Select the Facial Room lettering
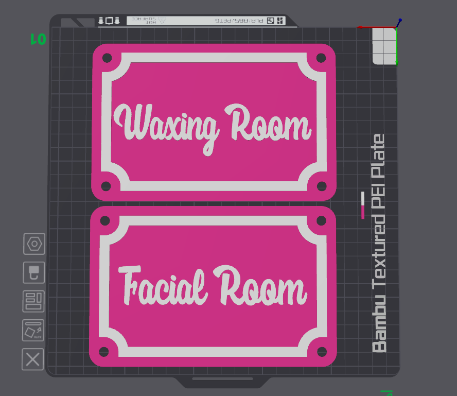 pos(213,285)
